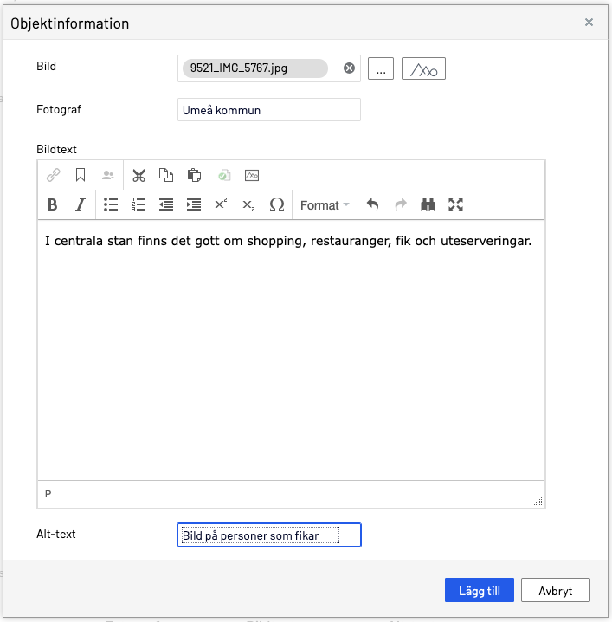Open the Format dropdown
This screenshot has width=612, height=622.
point(325,205)
